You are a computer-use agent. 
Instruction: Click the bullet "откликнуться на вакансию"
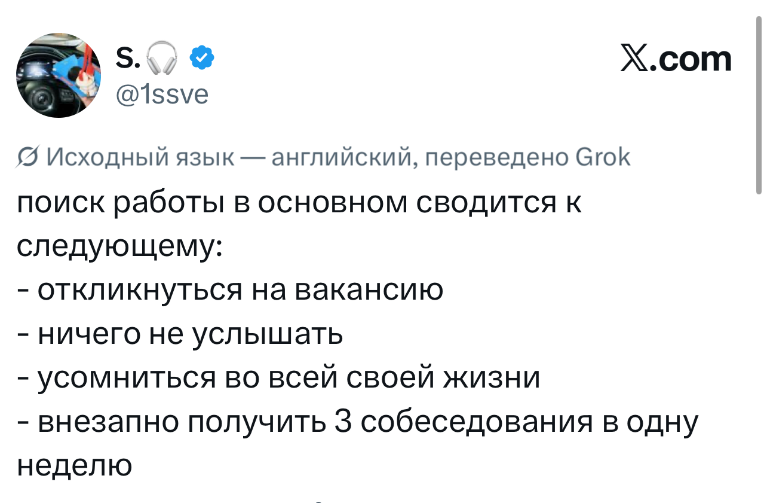[x=240, y=291]
